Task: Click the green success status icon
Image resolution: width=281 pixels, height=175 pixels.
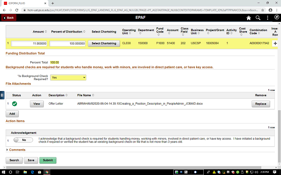Action: 14,104
